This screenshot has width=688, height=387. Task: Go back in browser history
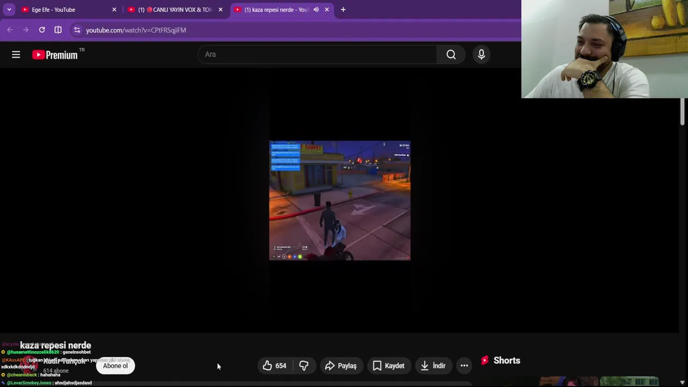pyautogui.click(x=10, y=30)
